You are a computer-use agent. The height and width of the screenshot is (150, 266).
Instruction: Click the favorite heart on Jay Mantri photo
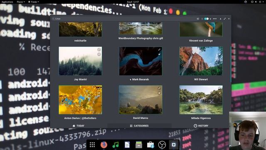tap(99, 54)
